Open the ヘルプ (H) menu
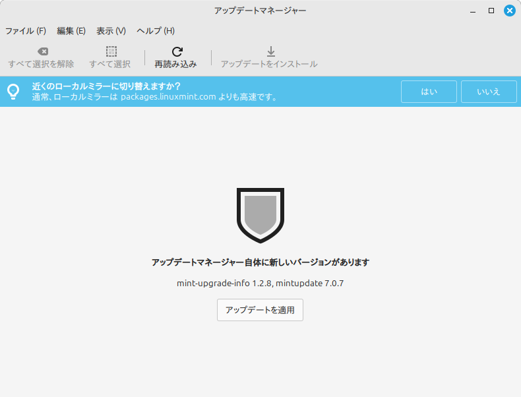Screen dimensions: 521x397 [x=156, y=31]
